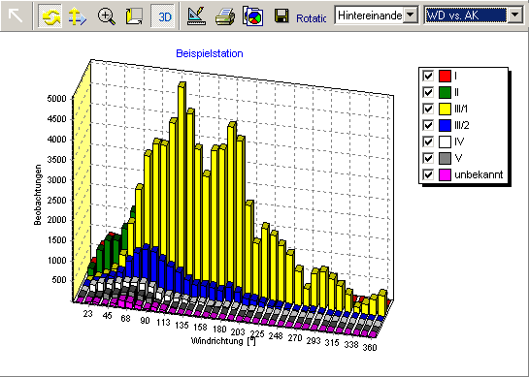Print the chart with printer icon

pos(225,16)
